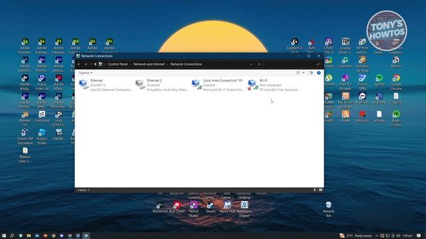Open Voicemod desktop shortcut
426x239 pixels.
160,206
